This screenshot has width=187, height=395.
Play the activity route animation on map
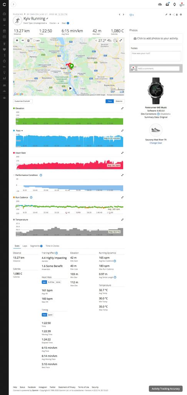click(x=70, y=88)
